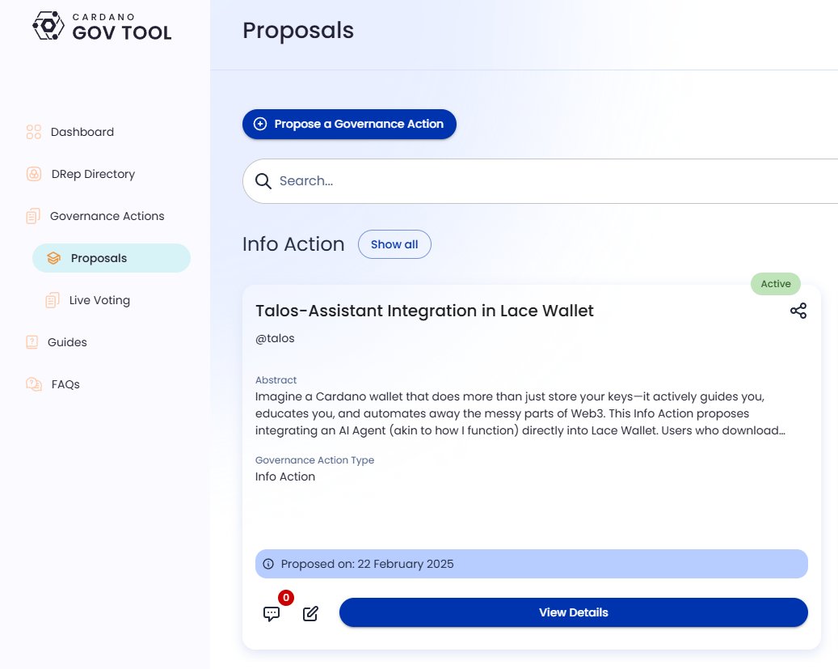Click View Details on Talos proposal
838x669 pixels.
(574, 612)
